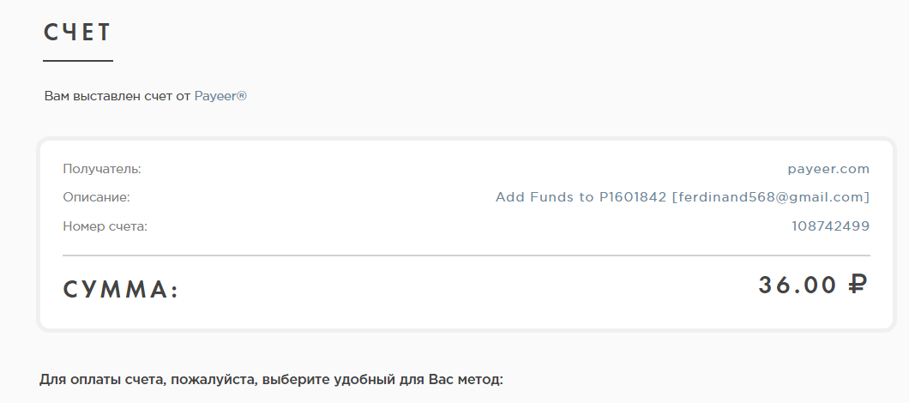Viewport: 909px width, 403px height.
Task: Click the ferdinand568@gmail.com email text
Action: [771, 197]
